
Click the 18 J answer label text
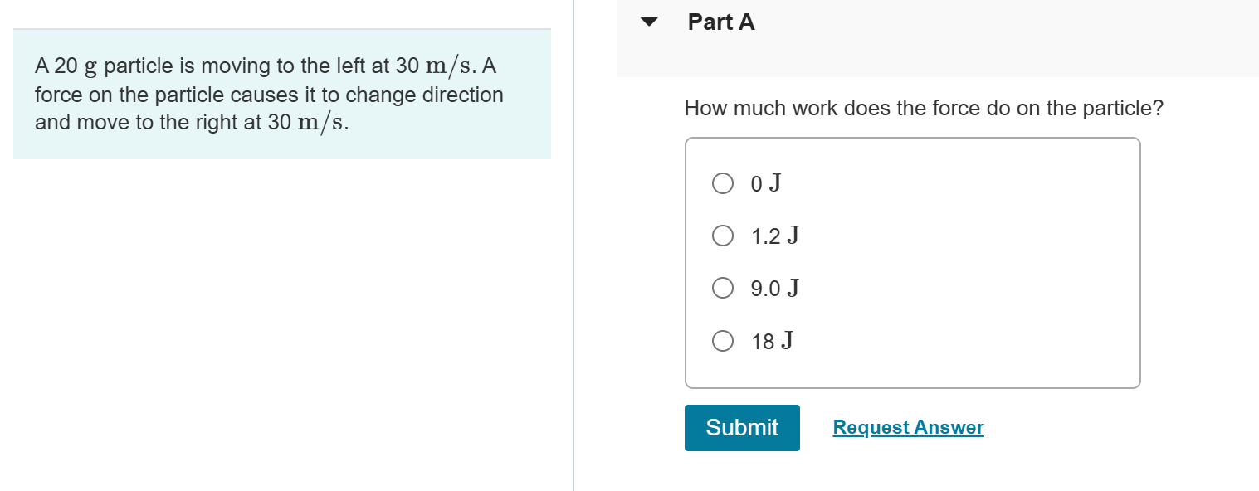pyautogui.click(x=772, y=341)
